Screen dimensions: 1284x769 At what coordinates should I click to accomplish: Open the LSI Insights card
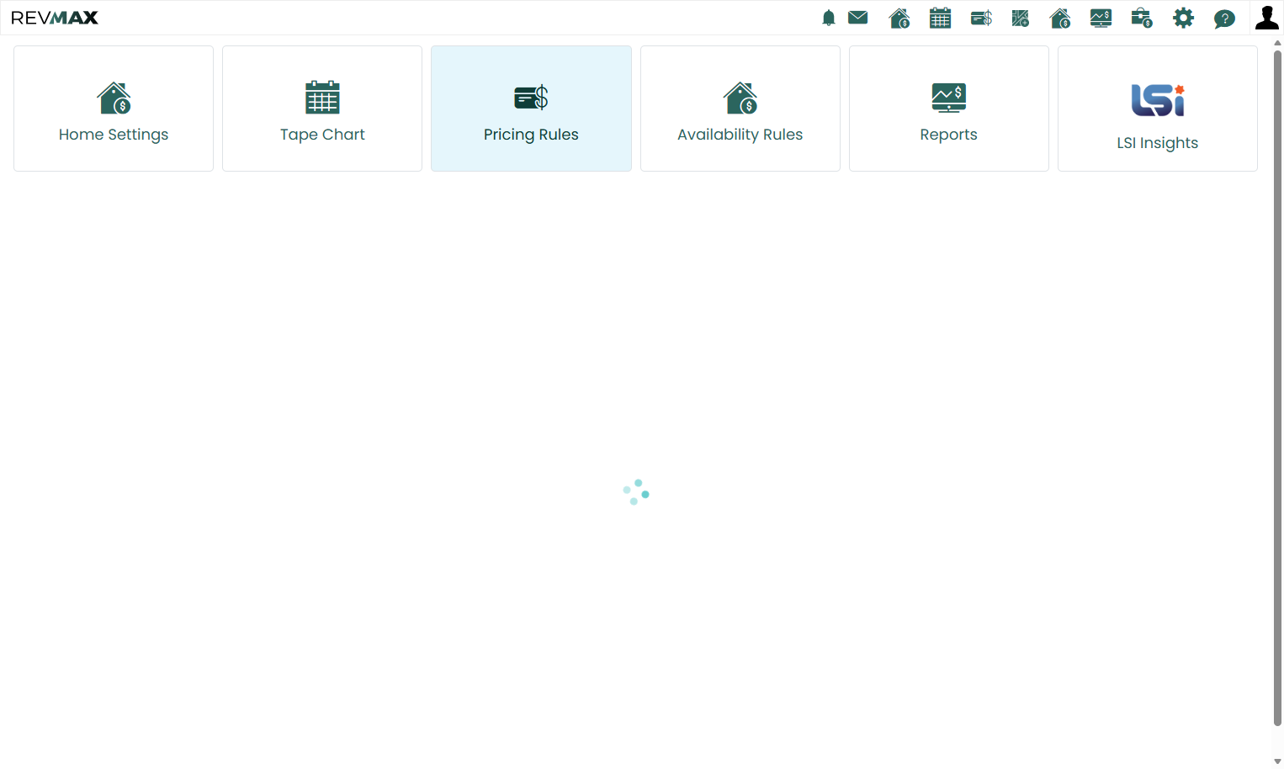click(x=1158, y=109)
